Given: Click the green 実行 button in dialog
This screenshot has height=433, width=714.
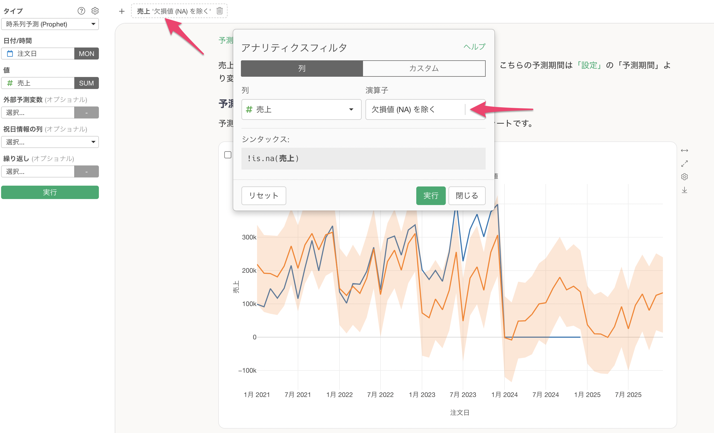Looking at the screenshot, I should pyautogui.click(x=430, y=195).
